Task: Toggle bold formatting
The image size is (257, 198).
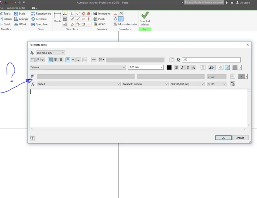Action: 176,67
